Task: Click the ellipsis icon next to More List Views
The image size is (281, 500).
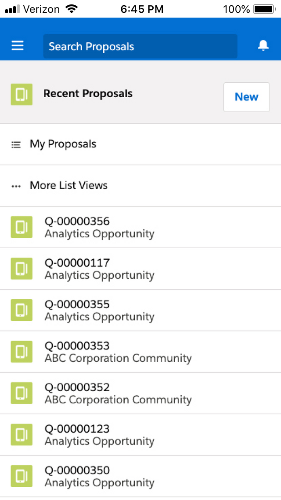Action: 16,186
